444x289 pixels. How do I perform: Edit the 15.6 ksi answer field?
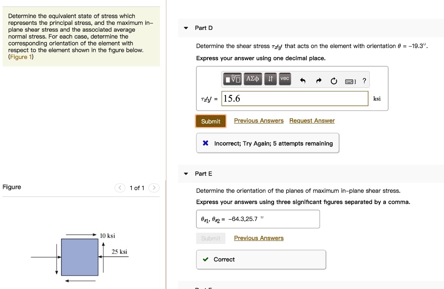pyautogui.click(x=295, y=98)
